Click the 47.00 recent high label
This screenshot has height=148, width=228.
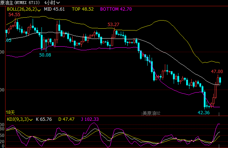[x=217, y=72]
